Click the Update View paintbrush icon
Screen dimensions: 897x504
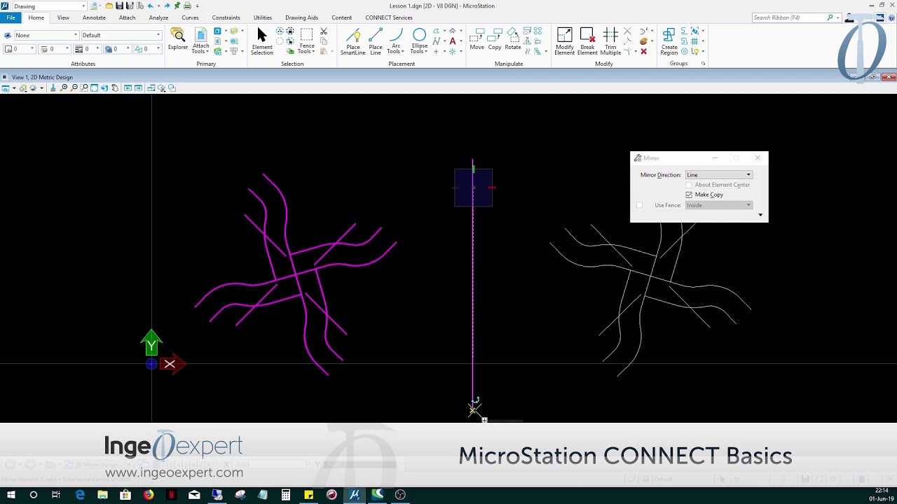point(53,88)
